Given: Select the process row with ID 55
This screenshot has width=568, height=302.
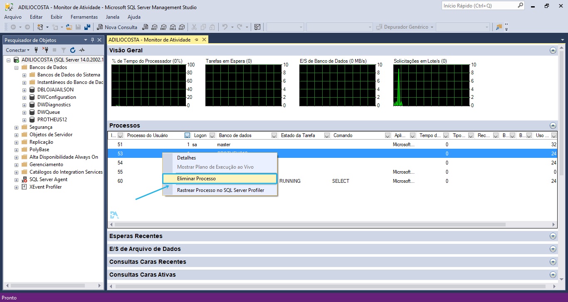Looking at the screenshot, I should click(x=332, y=172).
